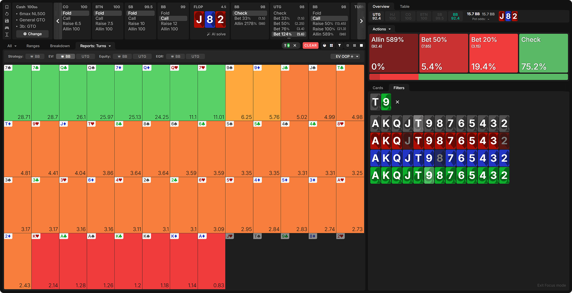Click the 3D cube view icon

325,46
